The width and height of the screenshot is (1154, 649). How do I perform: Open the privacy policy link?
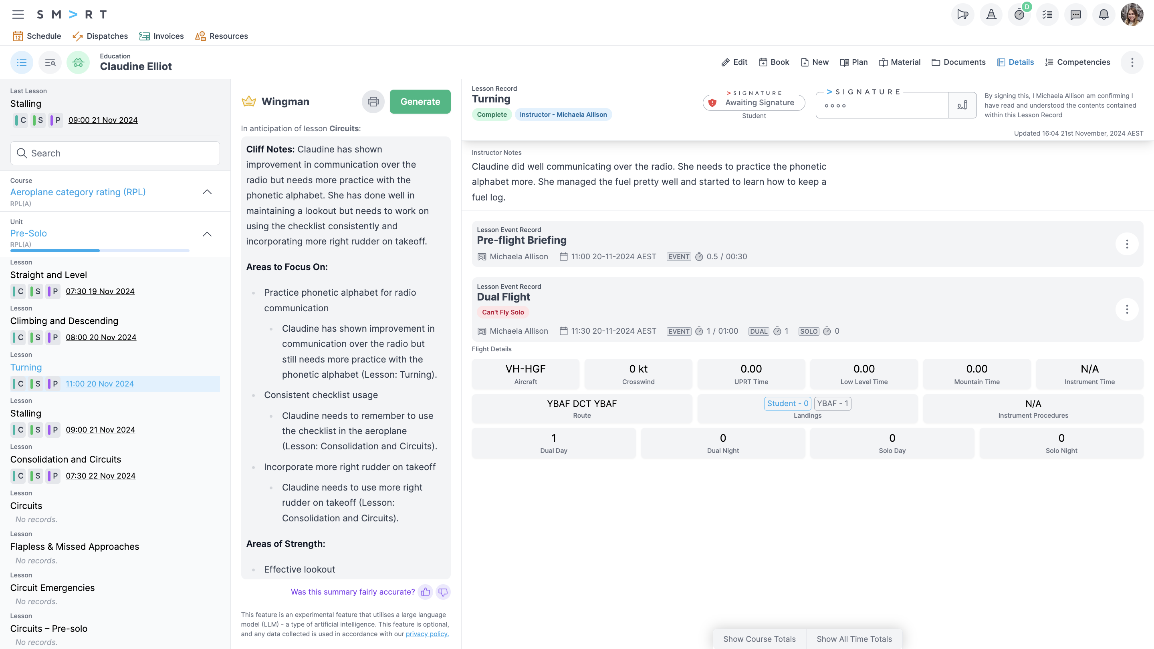(x=427, y=634)
